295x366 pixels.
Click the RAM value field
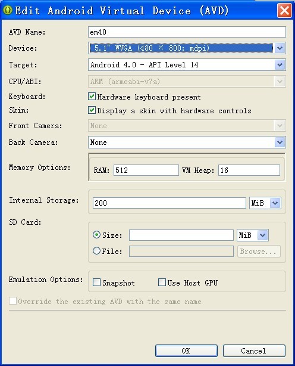[x=146, y=170]
